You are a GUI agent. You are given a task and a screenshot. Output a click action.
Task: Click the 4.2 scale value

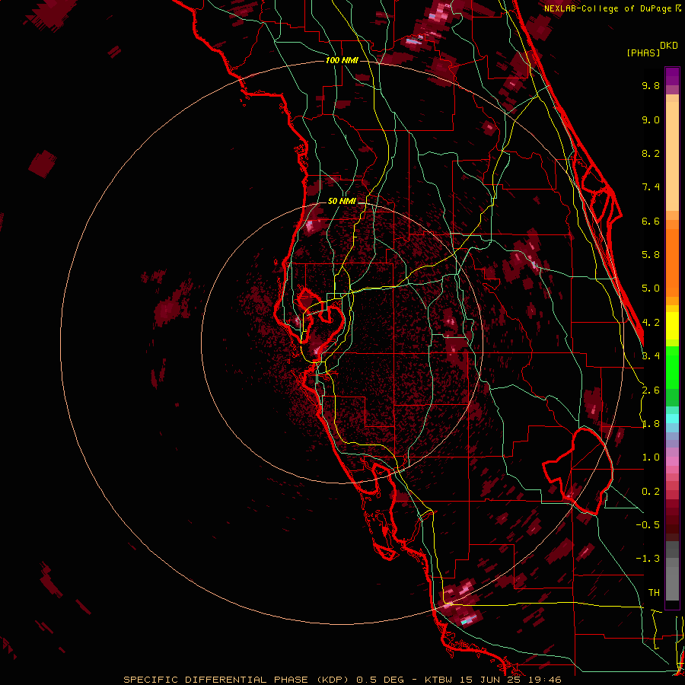651,323
